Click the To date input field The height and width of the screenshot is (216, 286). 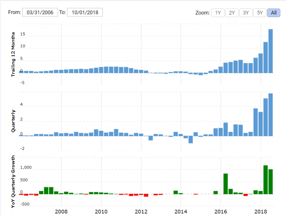coord(85,12)
